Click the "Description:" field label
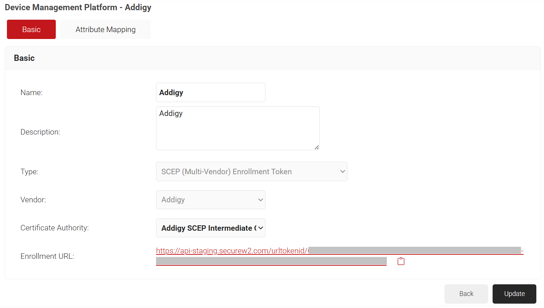544x308 pixels. [x=40, y=132]
